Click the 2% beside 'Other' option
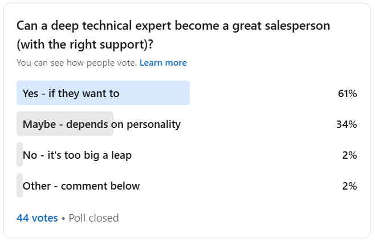The height and width of the screenshot is (241, 375). [349, 186]
